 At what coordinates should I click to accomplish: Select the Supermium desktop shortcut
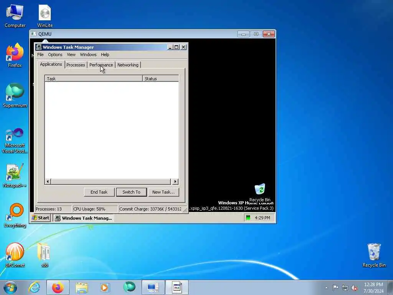pos(15,96)
